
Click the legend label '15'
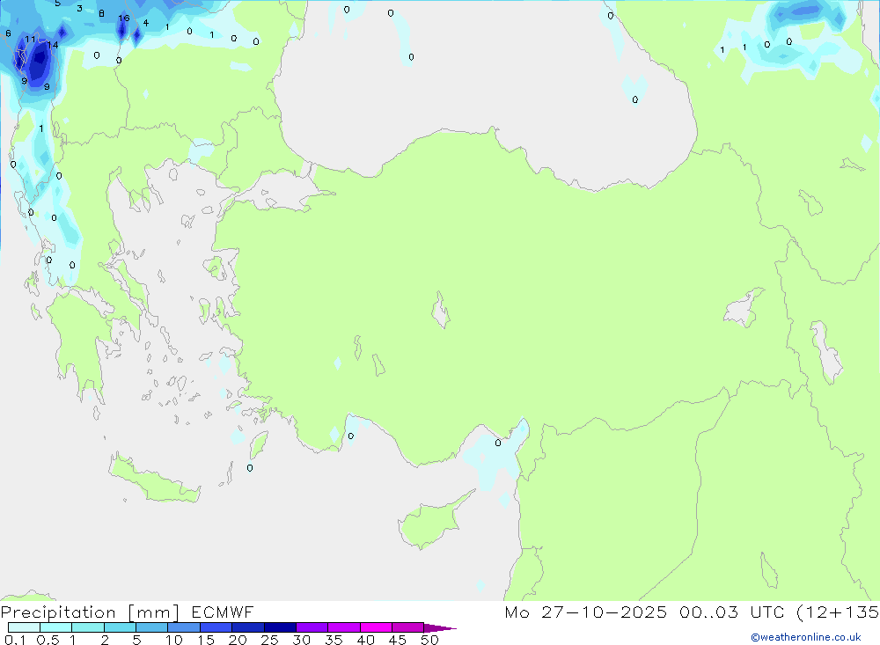206,640
